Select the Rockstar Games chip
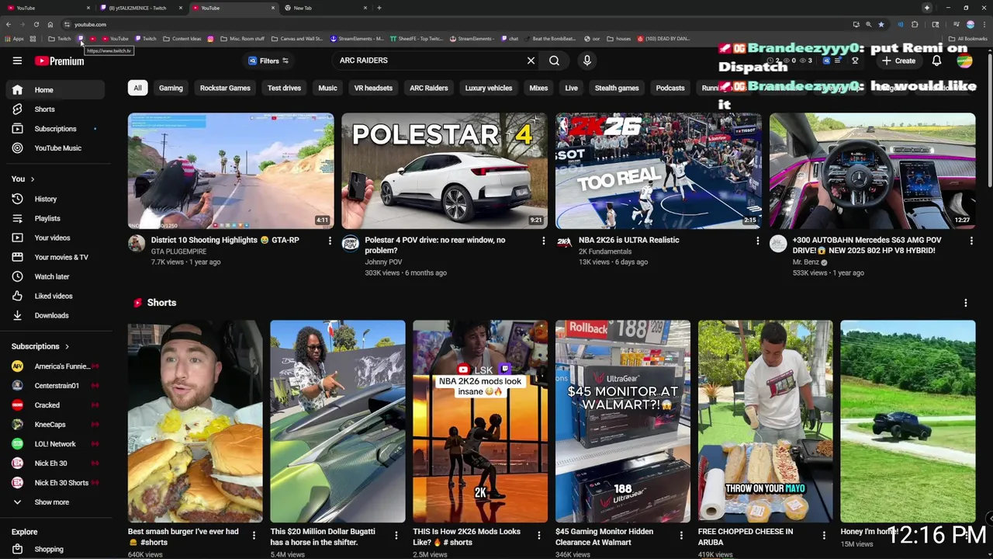Screen dimensions: 993x559 [225, 88]
